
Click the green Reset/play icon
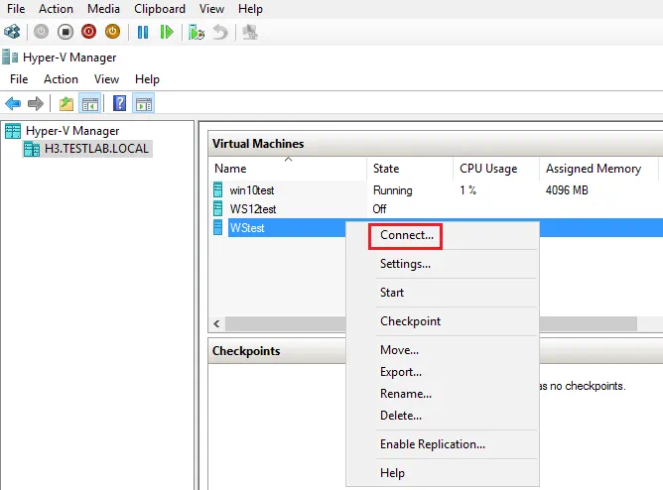click(167, 32)
